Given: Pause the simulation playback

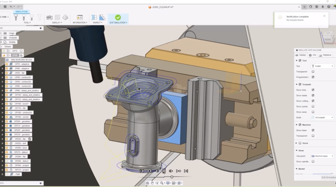Looking at the screenshot, I should click(x=164, y=171).
